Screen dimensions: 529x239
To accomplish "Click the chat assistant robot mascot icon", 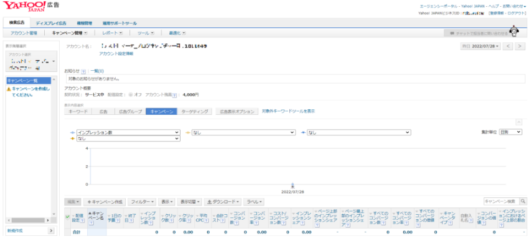I will click(514, 31).
